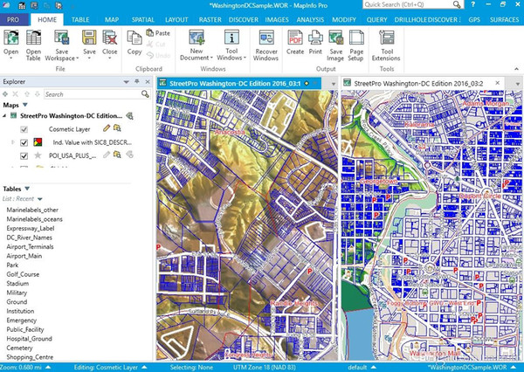Expand the Tables section dropdown arrow

coord(27,189)
